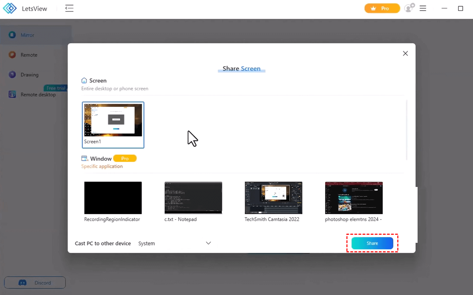Click the 'Share Screen' dialog title
The width and height of the screenshot is (473, 295).
pos(242,69)
